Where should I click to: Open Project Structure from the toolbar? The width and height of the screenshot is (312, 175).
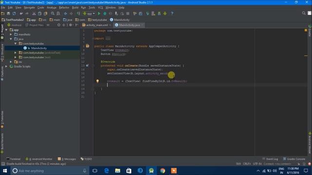coord(141,14)
